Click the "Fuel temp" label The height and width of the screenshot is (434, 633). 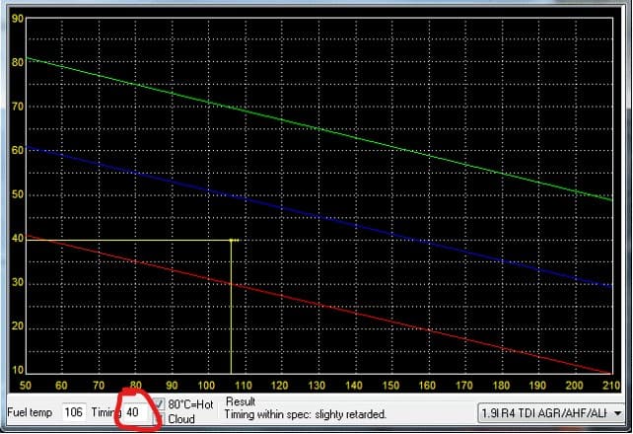pyautogui.click(x=30, y=412)
